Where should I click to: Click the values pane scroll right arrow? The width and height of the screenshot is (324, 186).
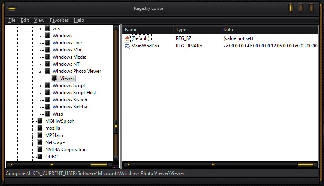coord(315,165)
